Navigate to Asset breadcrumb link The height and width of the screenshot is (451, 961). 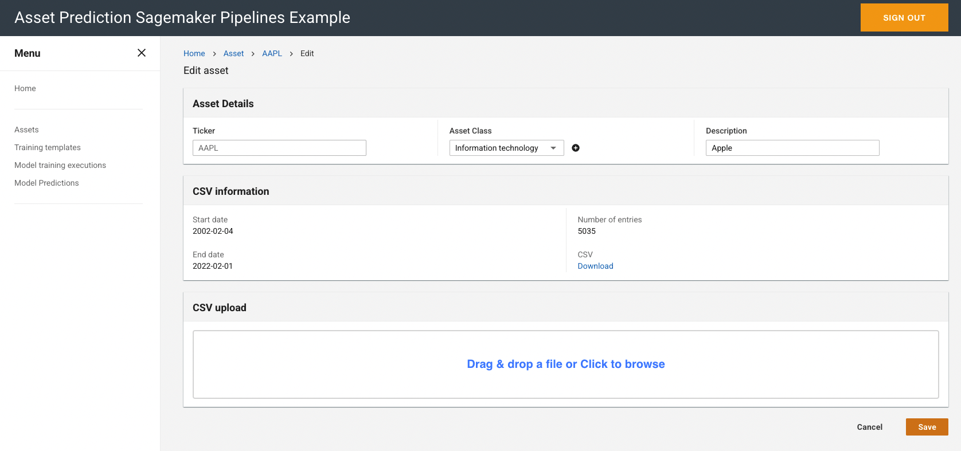tap(233, 53)
